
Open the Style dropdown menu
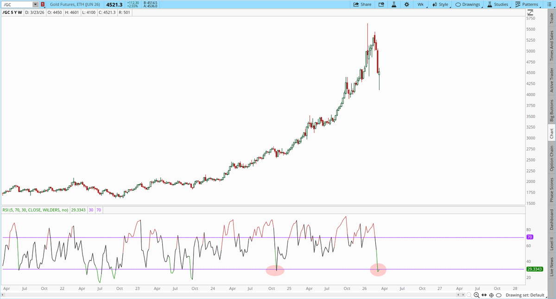click(441, 5)
